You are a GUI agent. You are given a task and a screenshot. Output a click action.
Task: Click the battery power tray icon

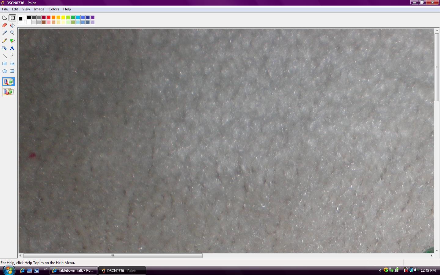[405, 270]
